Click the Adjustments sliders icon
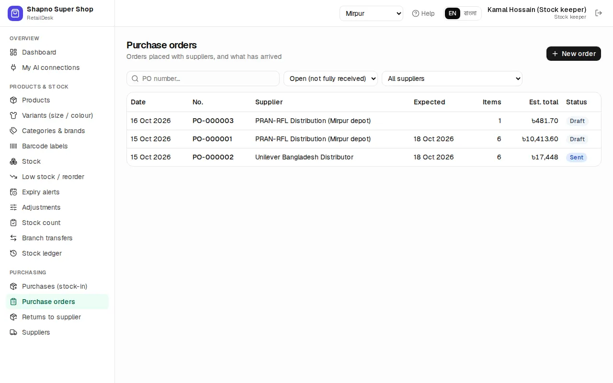 pos(13,207)
